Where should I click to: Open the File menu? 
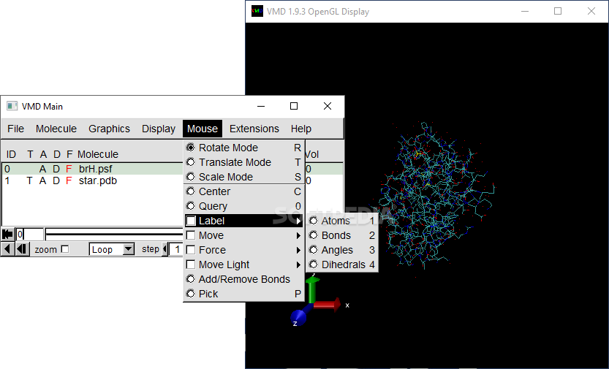[x=15, y=129]
